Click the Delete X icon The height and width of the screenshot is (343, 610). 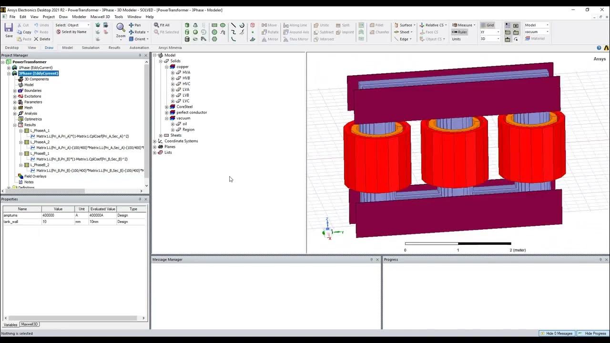(36, 39)
